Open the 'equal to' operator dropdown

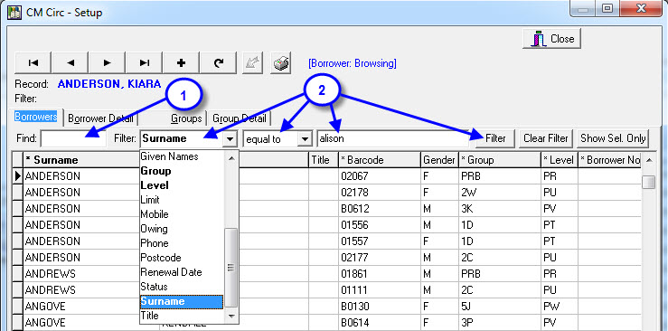click(x=305, y=139)
